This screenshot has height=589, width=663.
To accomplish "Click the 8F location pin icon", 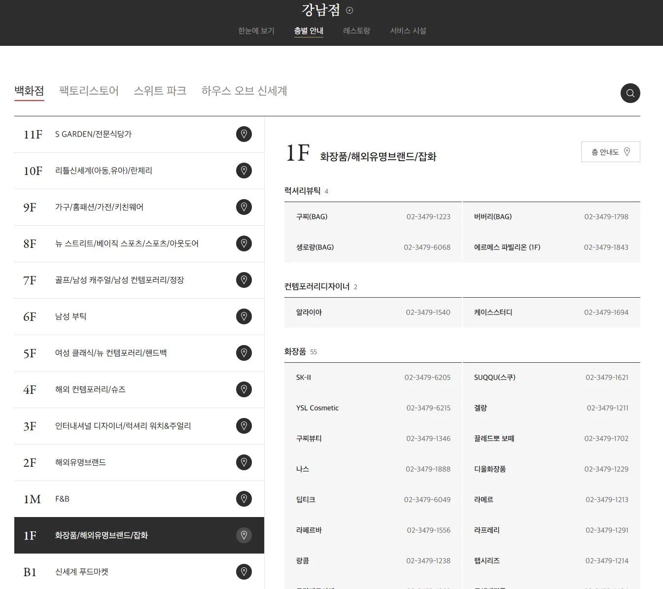I will tap(244, 243).
